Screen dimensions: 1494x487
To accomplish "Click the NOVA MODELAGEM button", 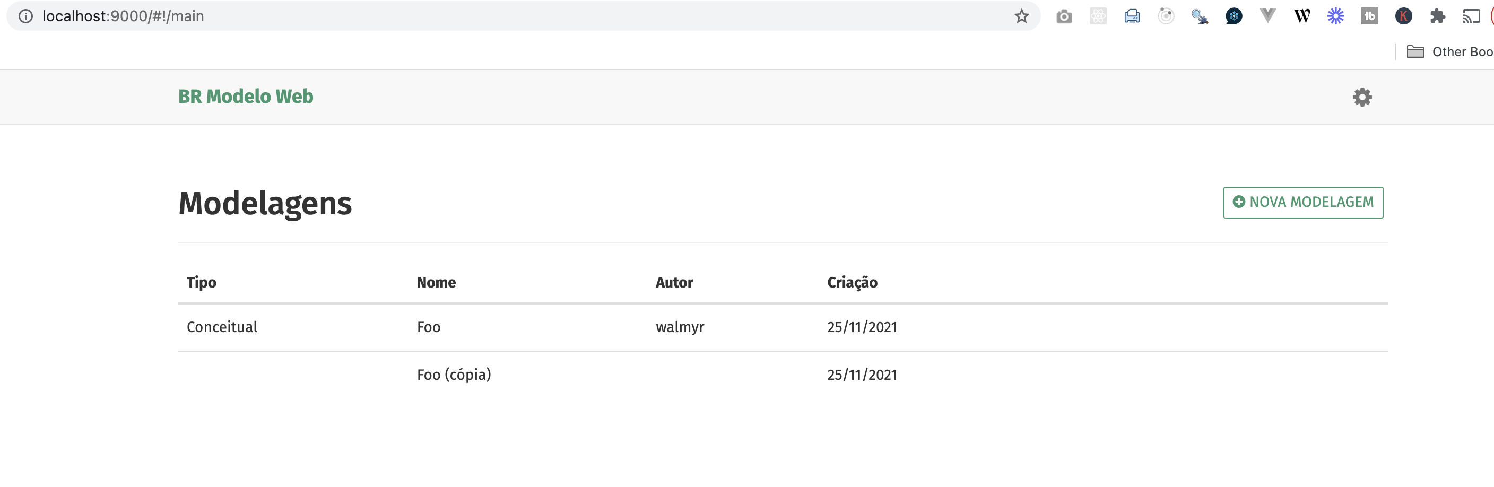I will tap(1302, 202).
